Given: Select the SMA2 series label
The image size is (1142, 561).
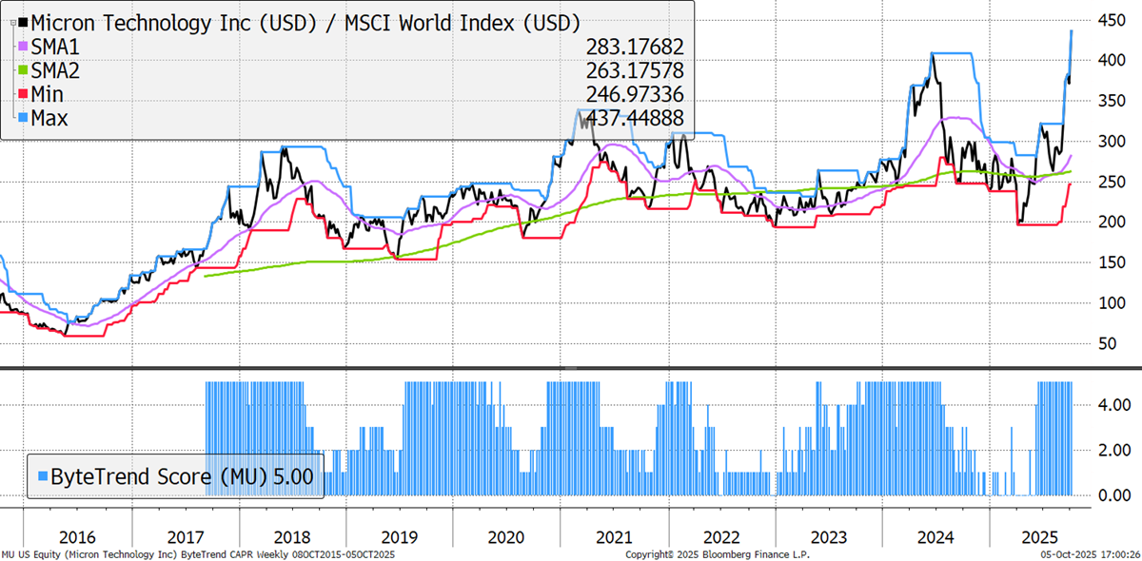Looking at the screenshot, I should pos(57,70).
